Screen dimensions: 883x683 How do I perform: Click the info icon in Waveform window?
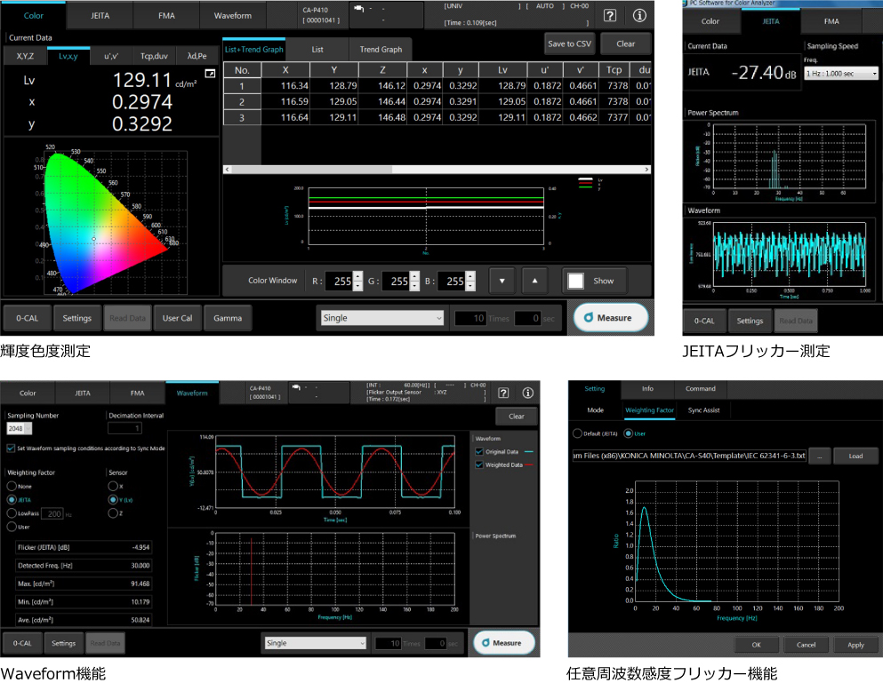click(527, 393)
